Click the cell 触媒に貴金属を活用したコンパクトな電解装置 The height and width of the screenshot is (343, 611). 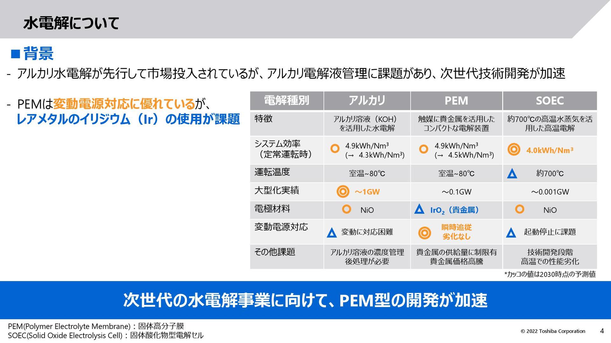tap(456, 124)
